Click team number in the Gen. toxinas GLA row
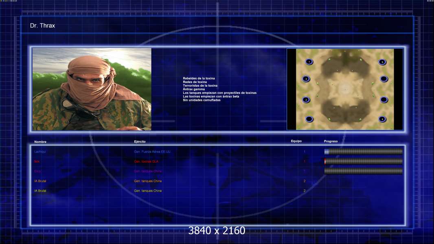The height and width of the screenshot is (244, 434). [x=305, y=161]
